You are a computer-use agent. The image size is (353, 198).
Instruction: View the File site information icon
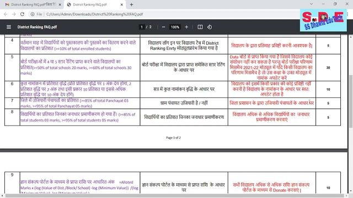pos(33,14)
